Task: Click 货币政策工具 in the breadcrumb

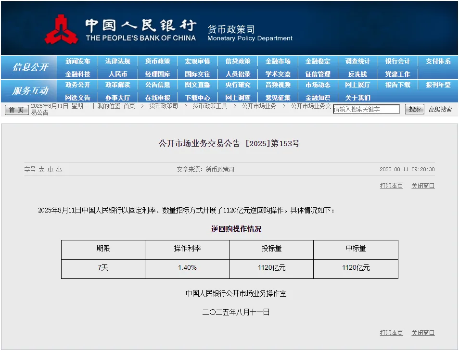Action: coord(210,106)
